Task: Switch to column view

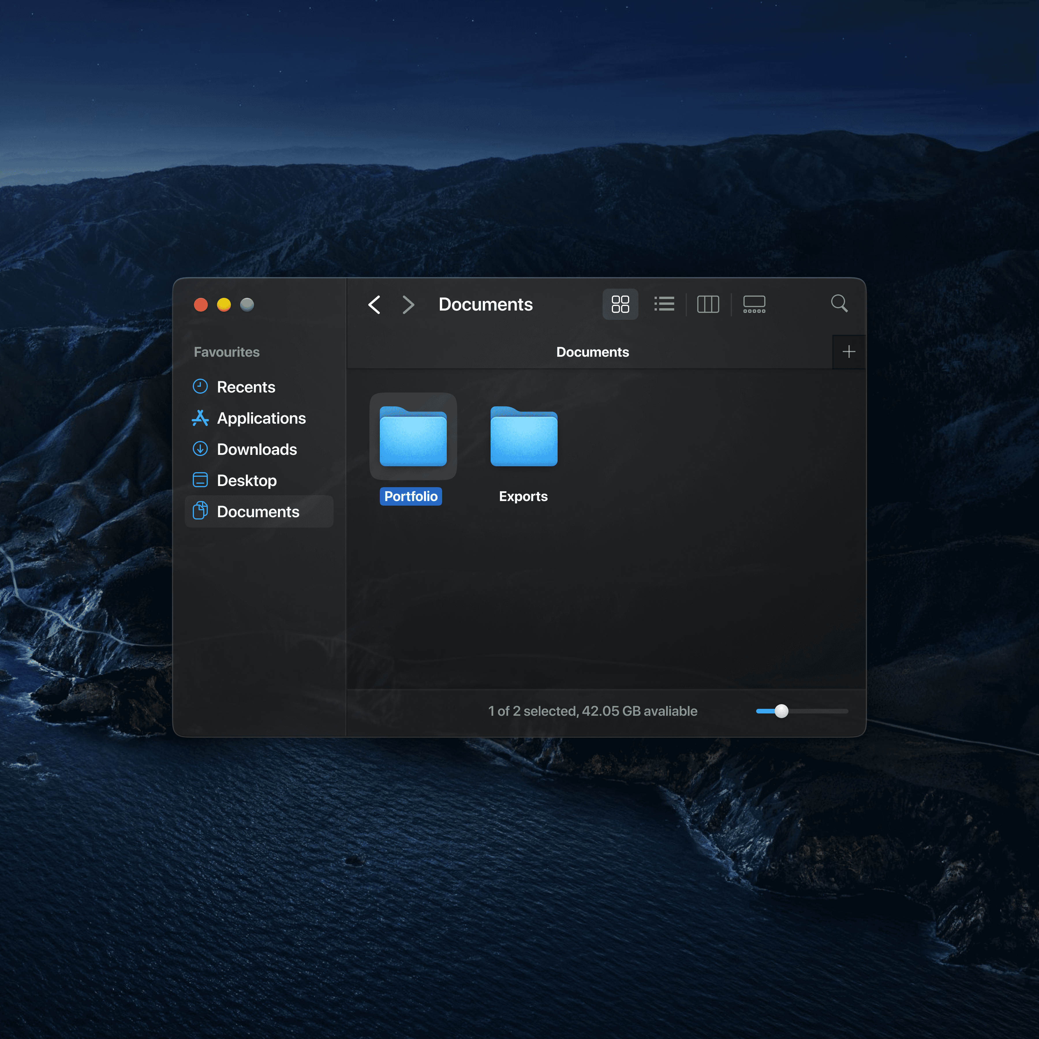Action: (708, 304)
